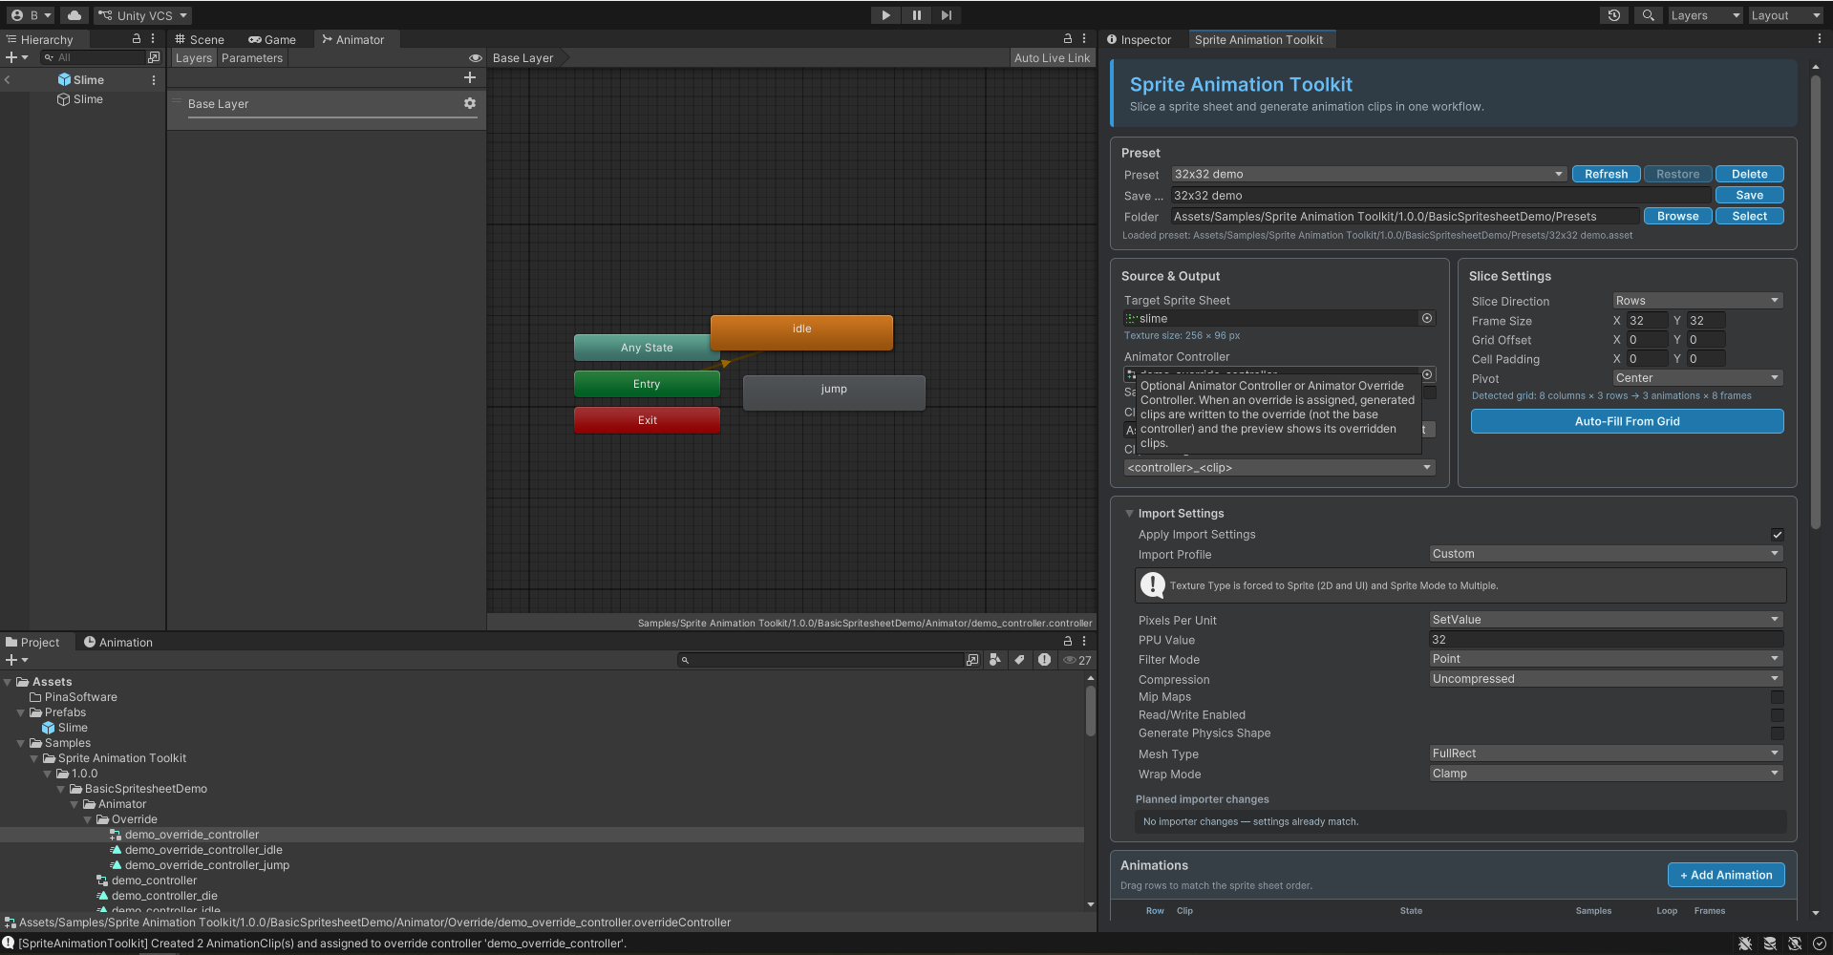This screenshot has width=1833, height=955.
Task: Open the Layers dropdown in top toolbar
Action: coord(1705,15)
